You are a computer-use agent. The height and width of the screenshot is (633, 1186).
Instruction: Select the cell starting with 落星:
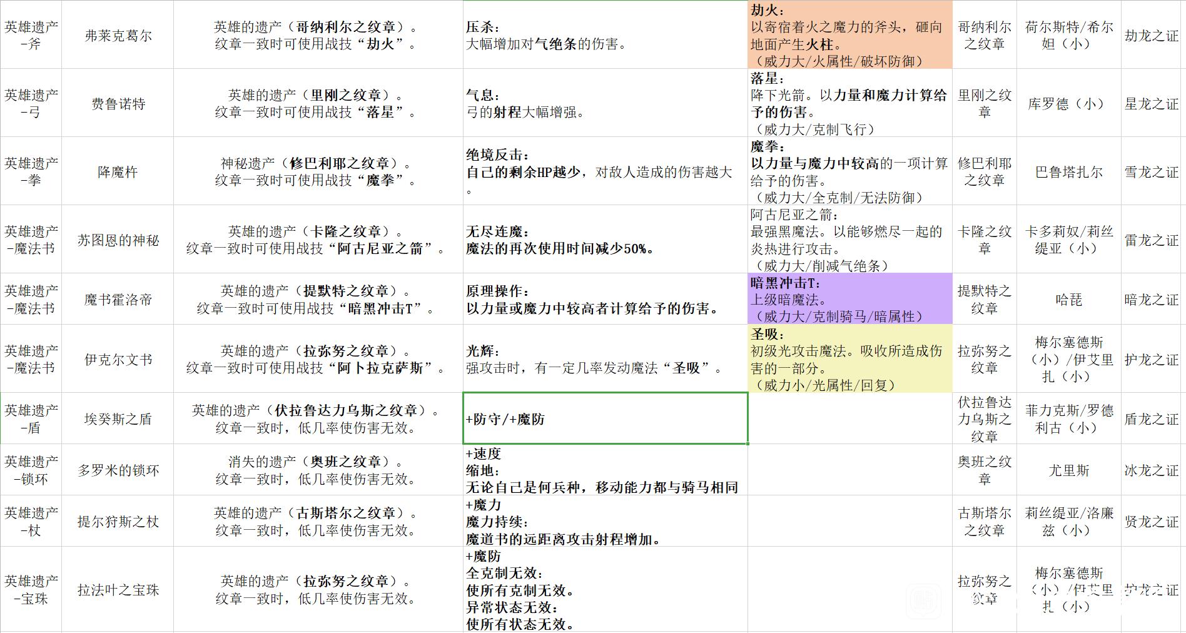click(850, 103)
